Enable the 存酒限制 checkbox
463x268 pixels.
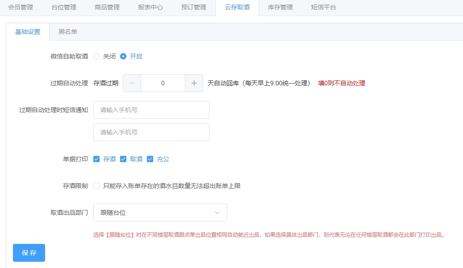click(x=96, y=186)
